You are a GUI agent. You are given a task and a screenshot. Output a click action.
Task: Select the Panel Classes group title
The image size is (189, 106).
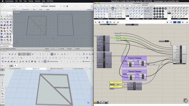(135, 72)
